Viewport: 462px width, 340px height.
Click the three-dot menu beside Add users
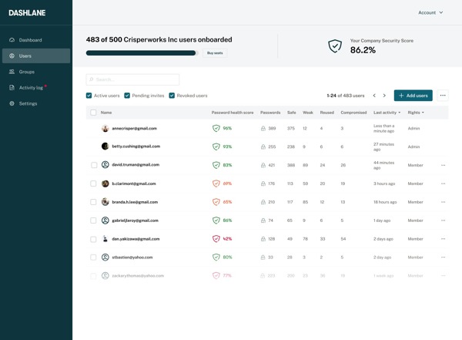point(443,96)
